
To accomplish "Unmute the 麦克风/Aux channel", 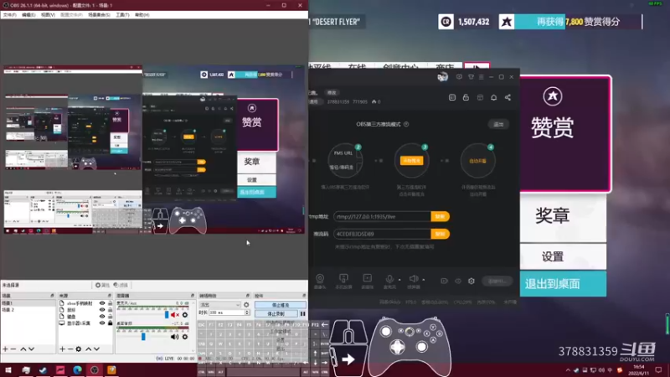I will pos(175,315).
